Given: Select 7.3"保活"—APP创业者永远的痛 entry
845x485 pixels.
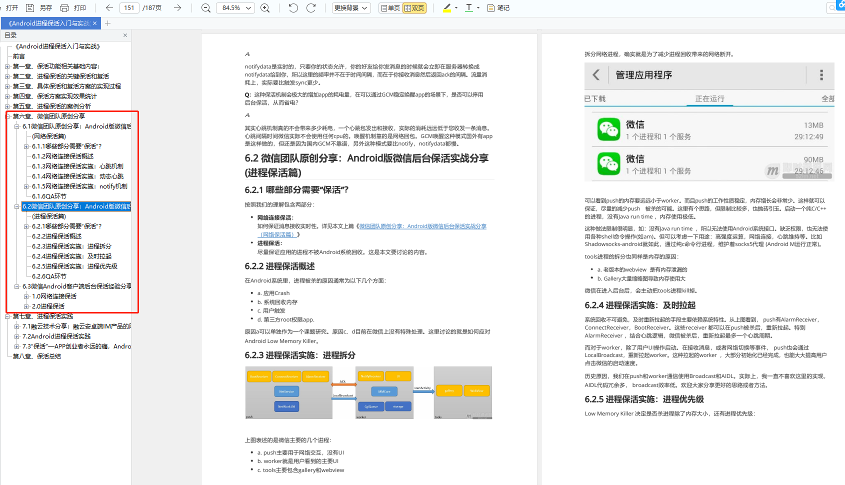Looking at the screenshot, I should pos(76,346).
